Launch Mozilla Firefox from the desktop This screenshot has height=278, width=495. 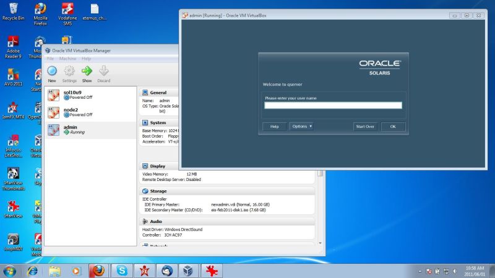point(40,11)
